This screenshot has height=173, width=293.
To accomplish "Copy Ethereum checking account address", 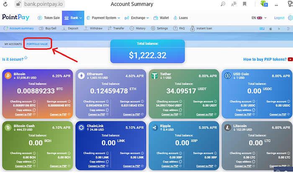I will tap(99, 110).
